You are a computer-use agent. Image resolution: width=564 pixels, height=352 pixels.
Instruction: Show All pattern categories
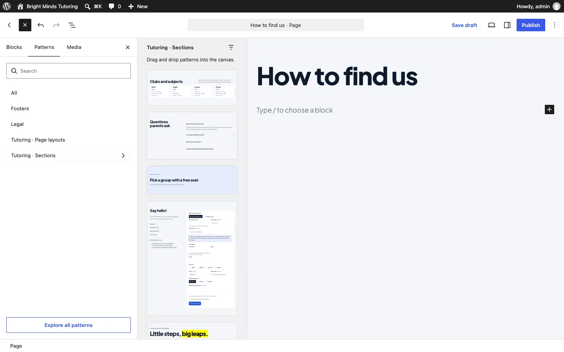(69, 93)
